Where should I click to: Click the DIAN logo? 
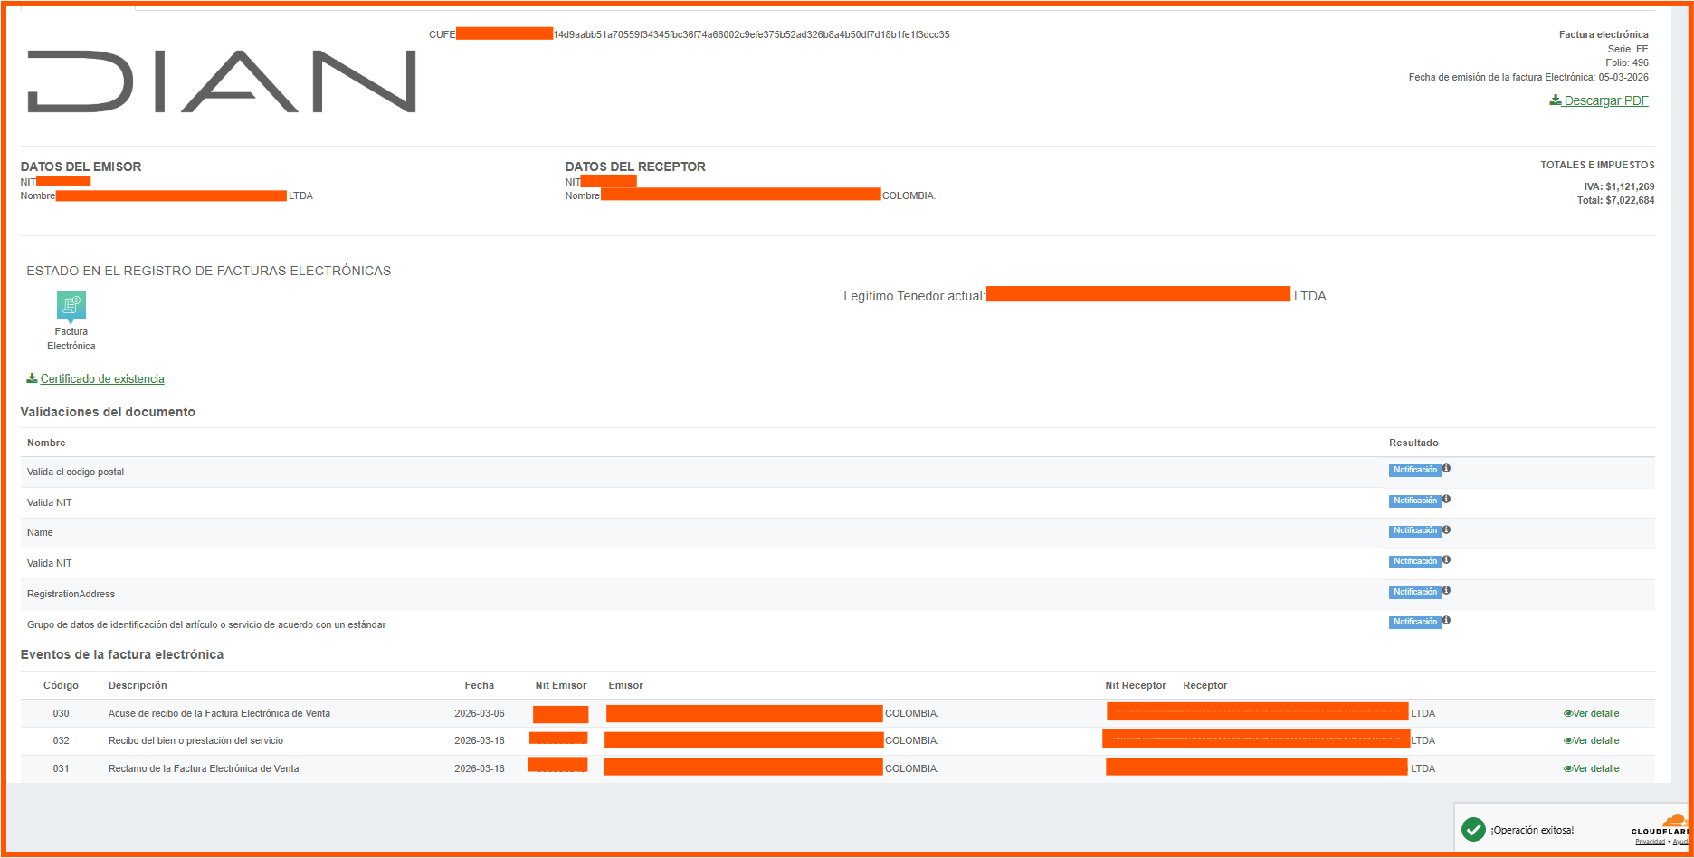[x=222, y=81]
